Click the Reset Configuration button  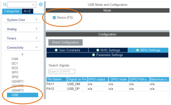click(65, 43)
